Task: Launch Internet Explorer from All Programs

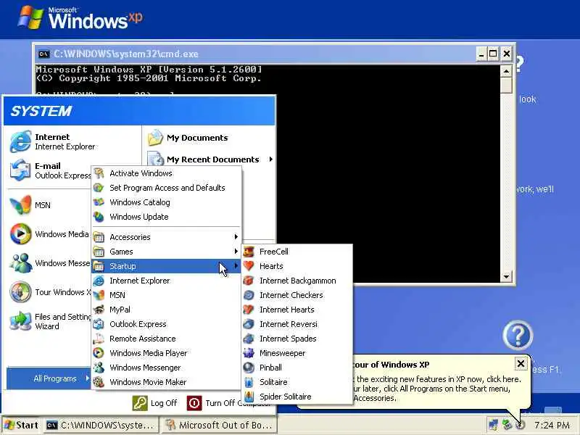Action: pos(167,281)
